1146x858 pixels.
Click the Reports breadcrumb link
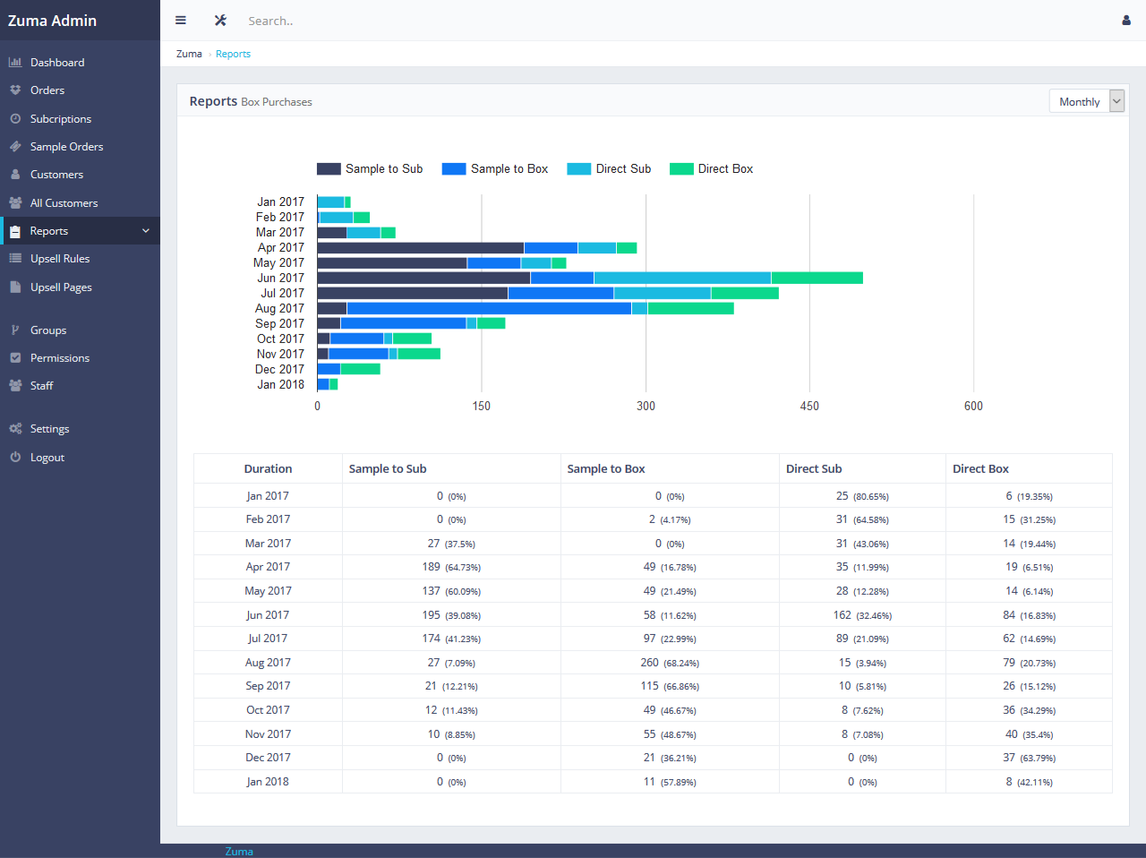pos(233,54)
